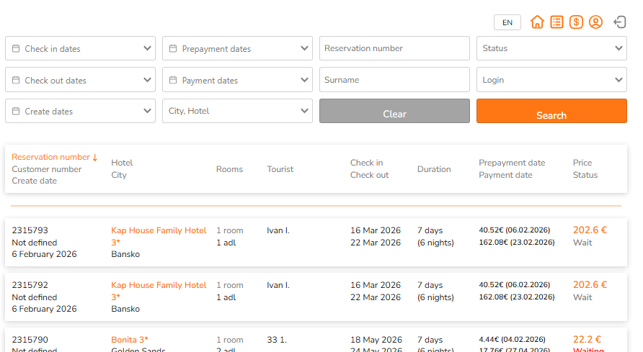Go to the home page icon
Image resolution: width=643 pixels, height=352 pixels.
[x=537, y=22]
